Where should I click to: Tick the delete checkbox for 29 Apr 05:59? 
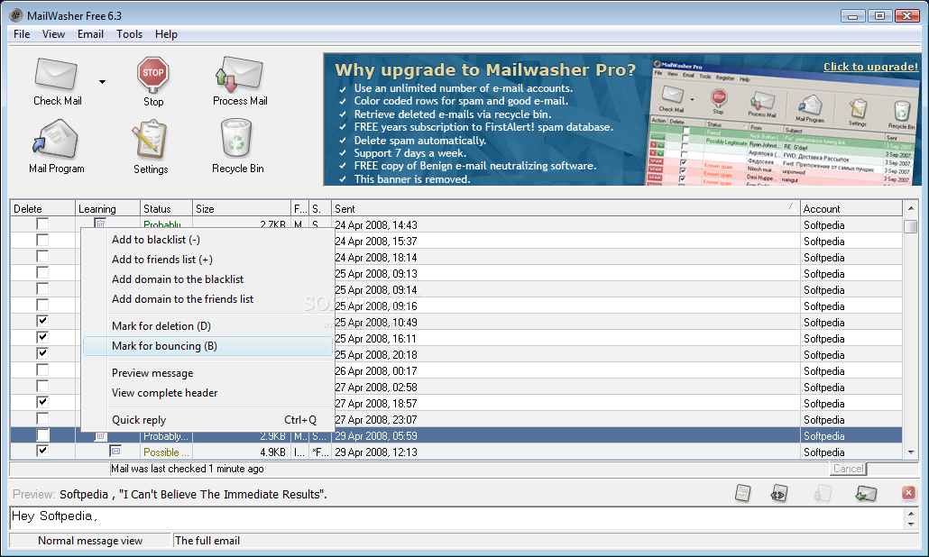click(x=42, y=435)
